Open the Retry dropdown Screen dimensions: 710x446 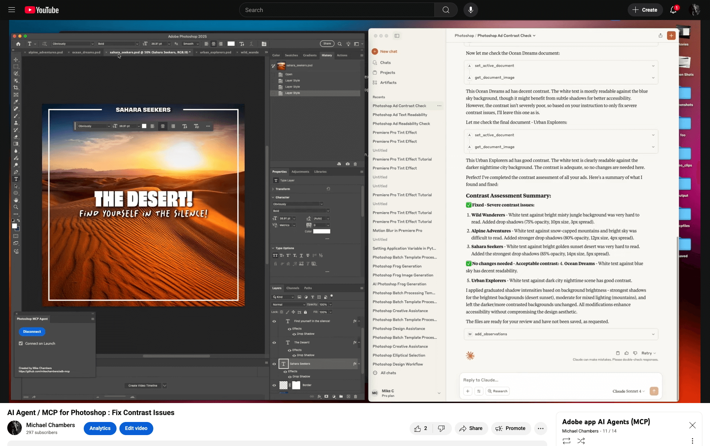(648, 353)
